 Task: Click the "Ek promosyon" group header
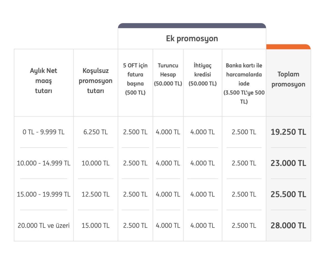[x=192, y=39]
